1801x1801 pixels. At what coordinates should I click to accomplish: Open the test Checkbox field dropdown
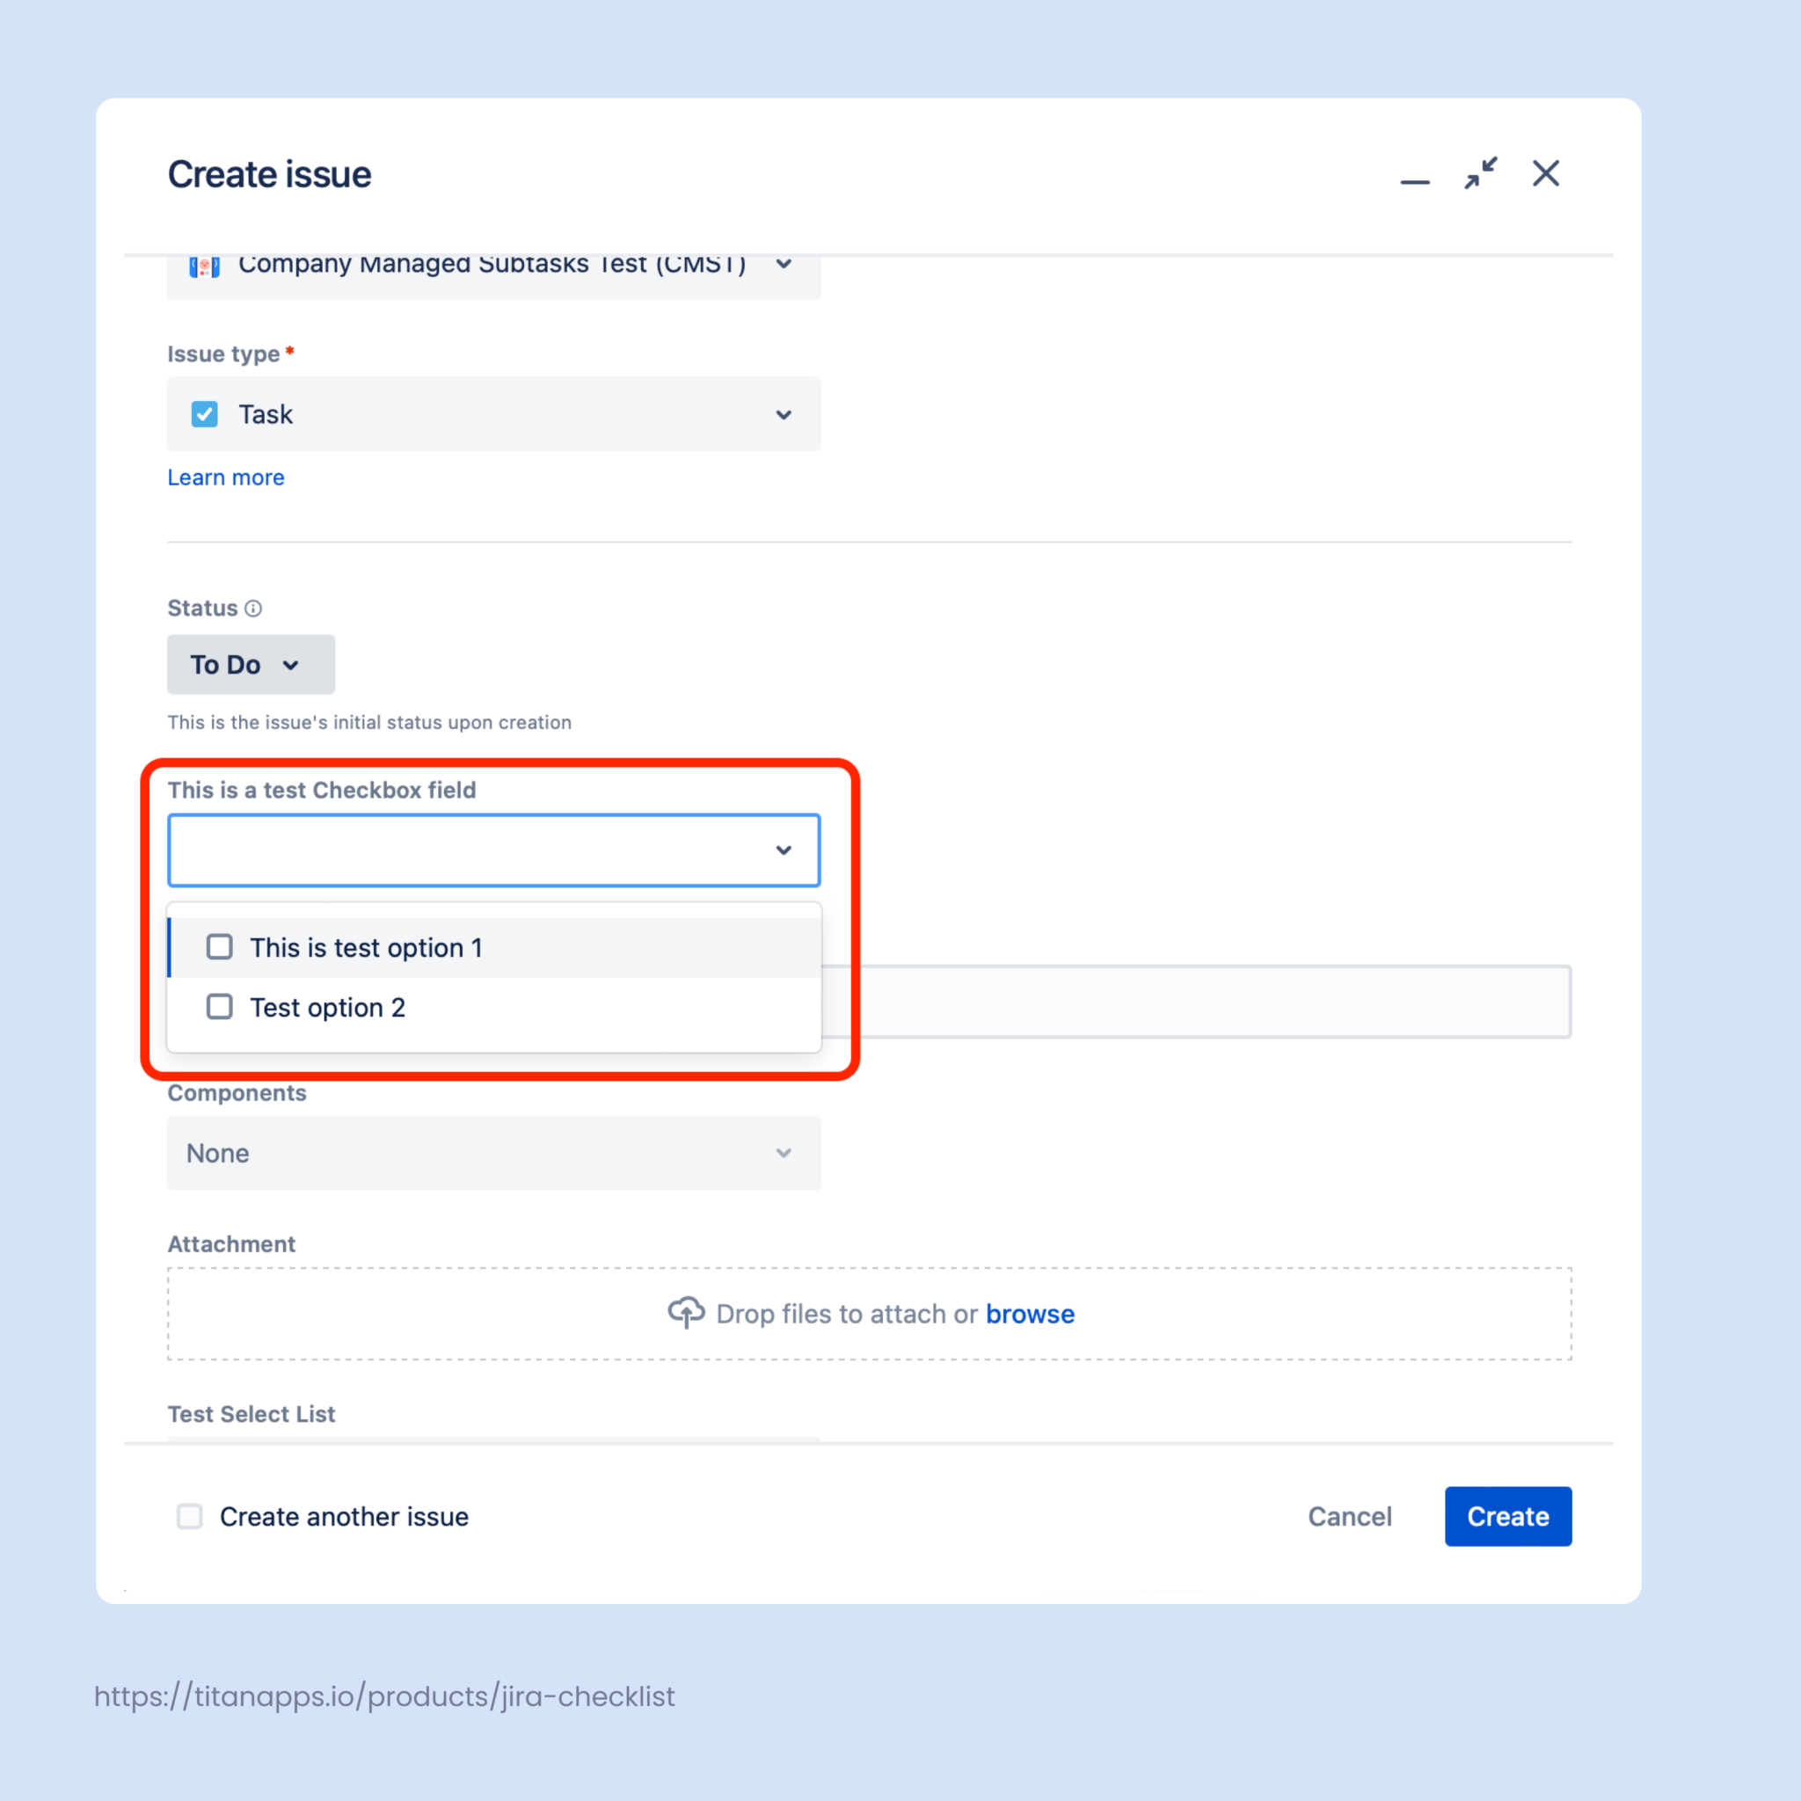[783, 849]
